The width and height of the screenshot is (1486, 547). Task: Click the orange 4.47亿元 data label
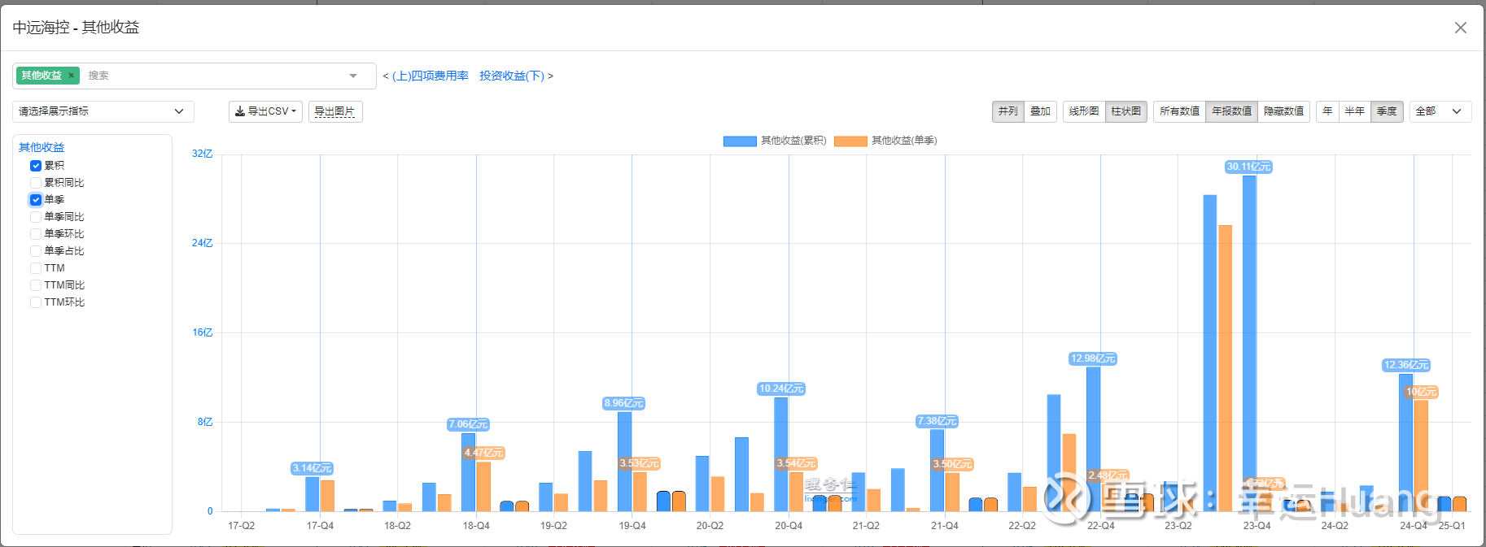pos(484,453)
